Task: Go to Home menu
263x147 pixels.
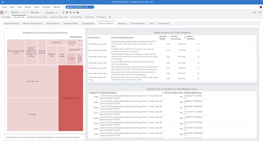Action: [x=4, y=7]
